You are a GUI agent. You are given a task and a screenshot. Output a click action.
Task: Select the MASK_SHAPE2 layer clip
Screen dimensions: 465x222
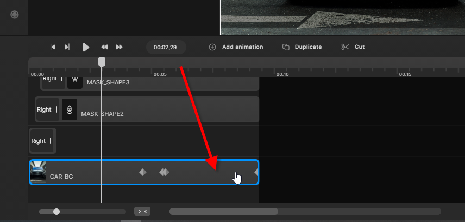(x=147, y=109)
